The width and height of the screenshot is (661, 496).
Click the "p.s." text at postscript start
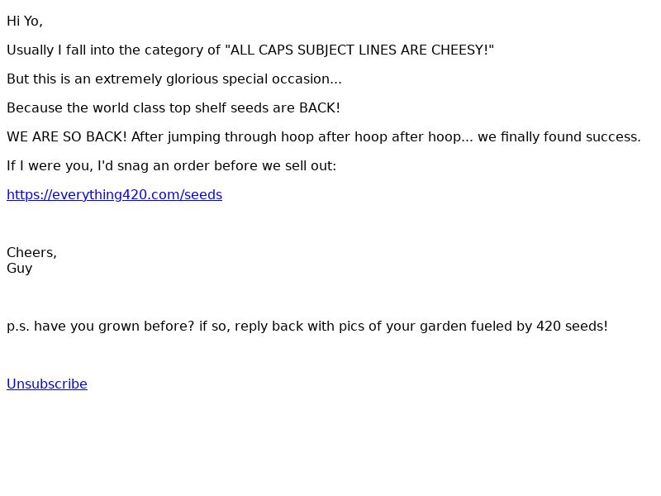click(18, 327)
